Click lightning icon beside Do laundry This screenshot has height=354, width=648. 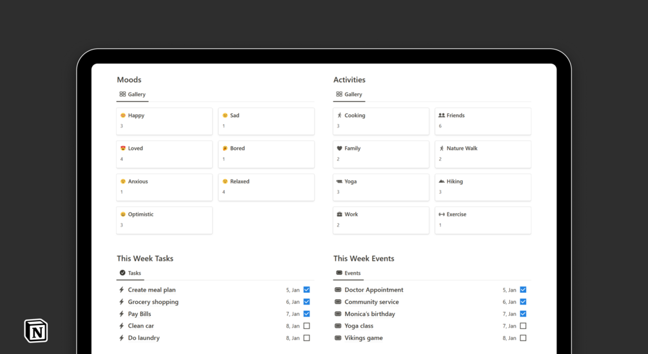point(121,337)
